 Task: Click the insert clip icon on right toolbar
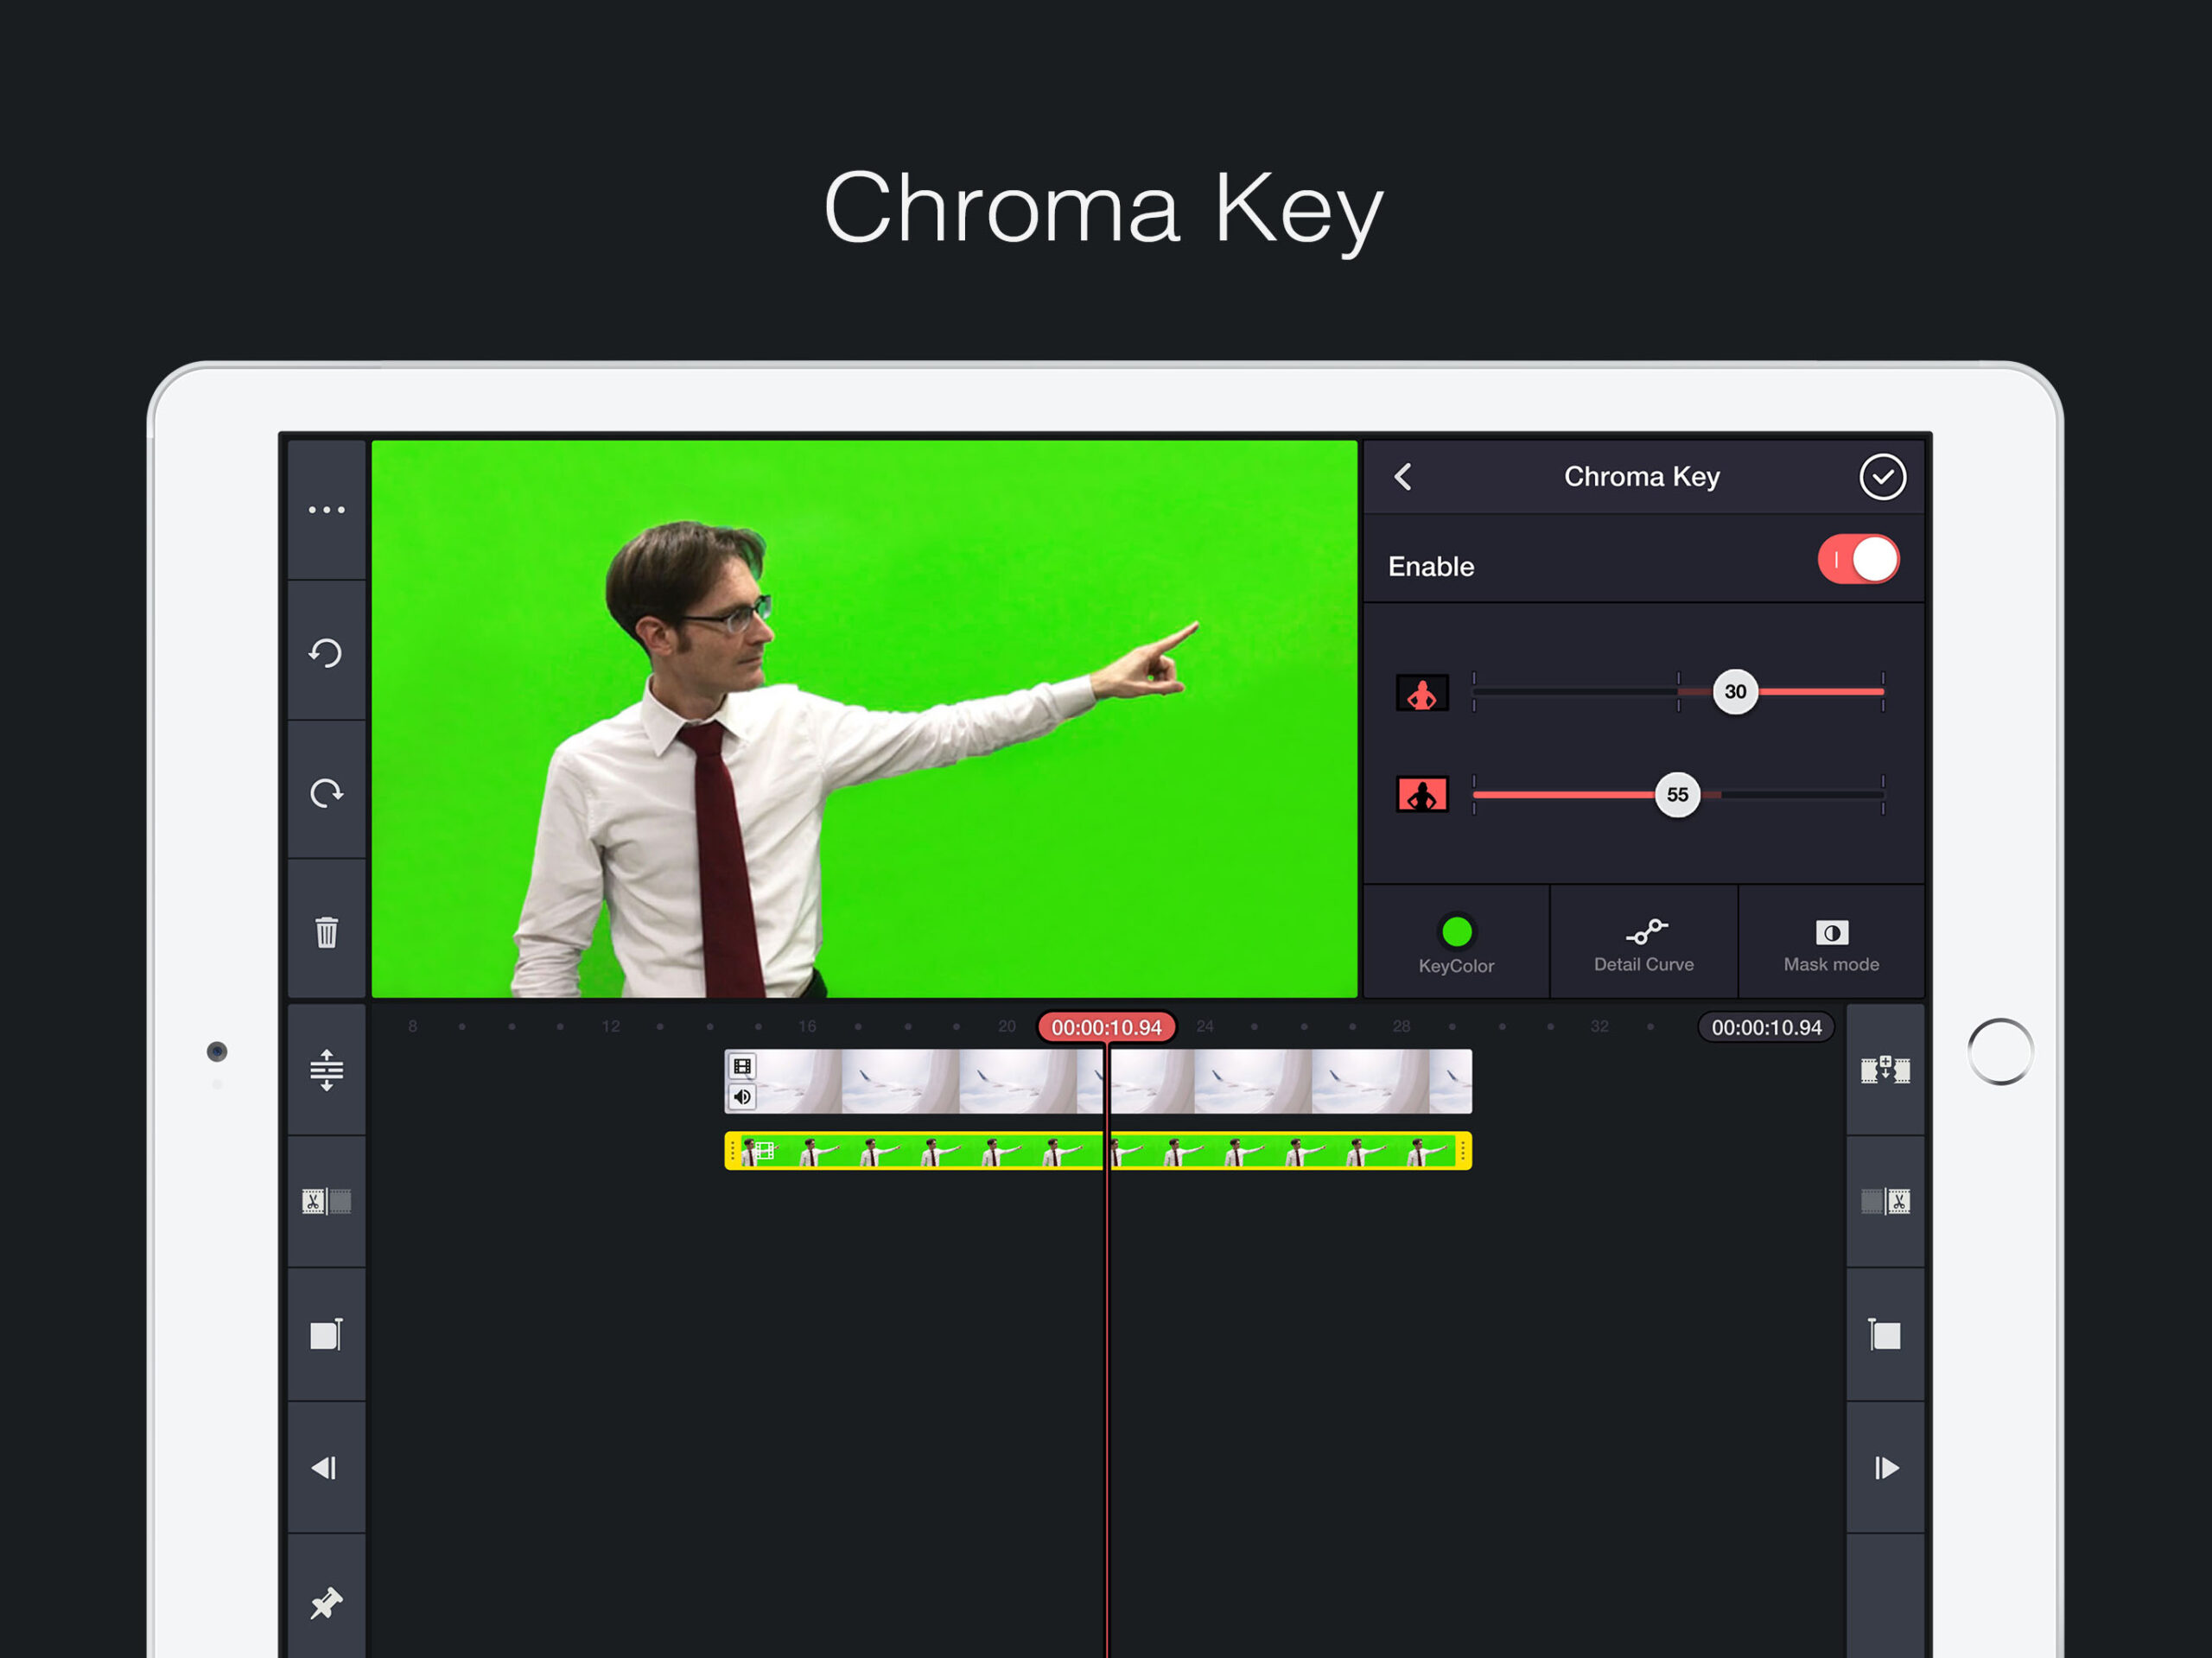[x=1885, y=1070]
